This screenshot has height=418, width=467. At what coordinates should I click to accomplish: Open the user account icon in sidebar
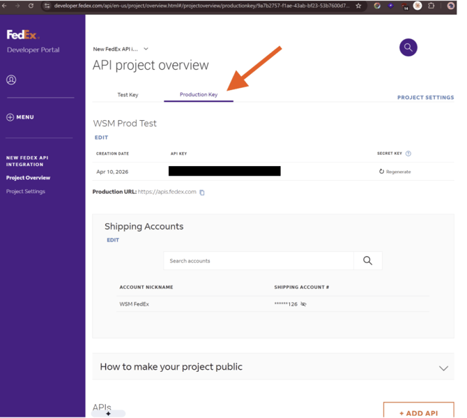11,80
